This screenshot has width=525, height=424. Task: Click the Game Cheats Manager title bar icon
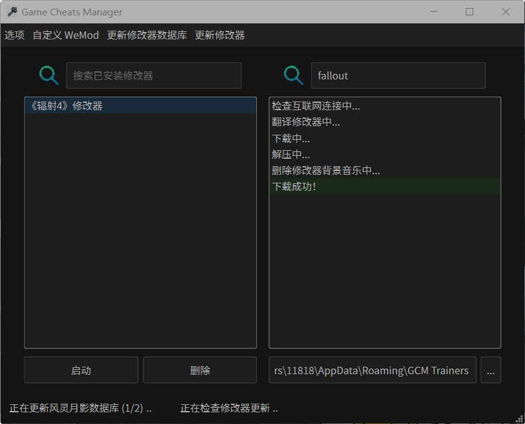point(13,12)
